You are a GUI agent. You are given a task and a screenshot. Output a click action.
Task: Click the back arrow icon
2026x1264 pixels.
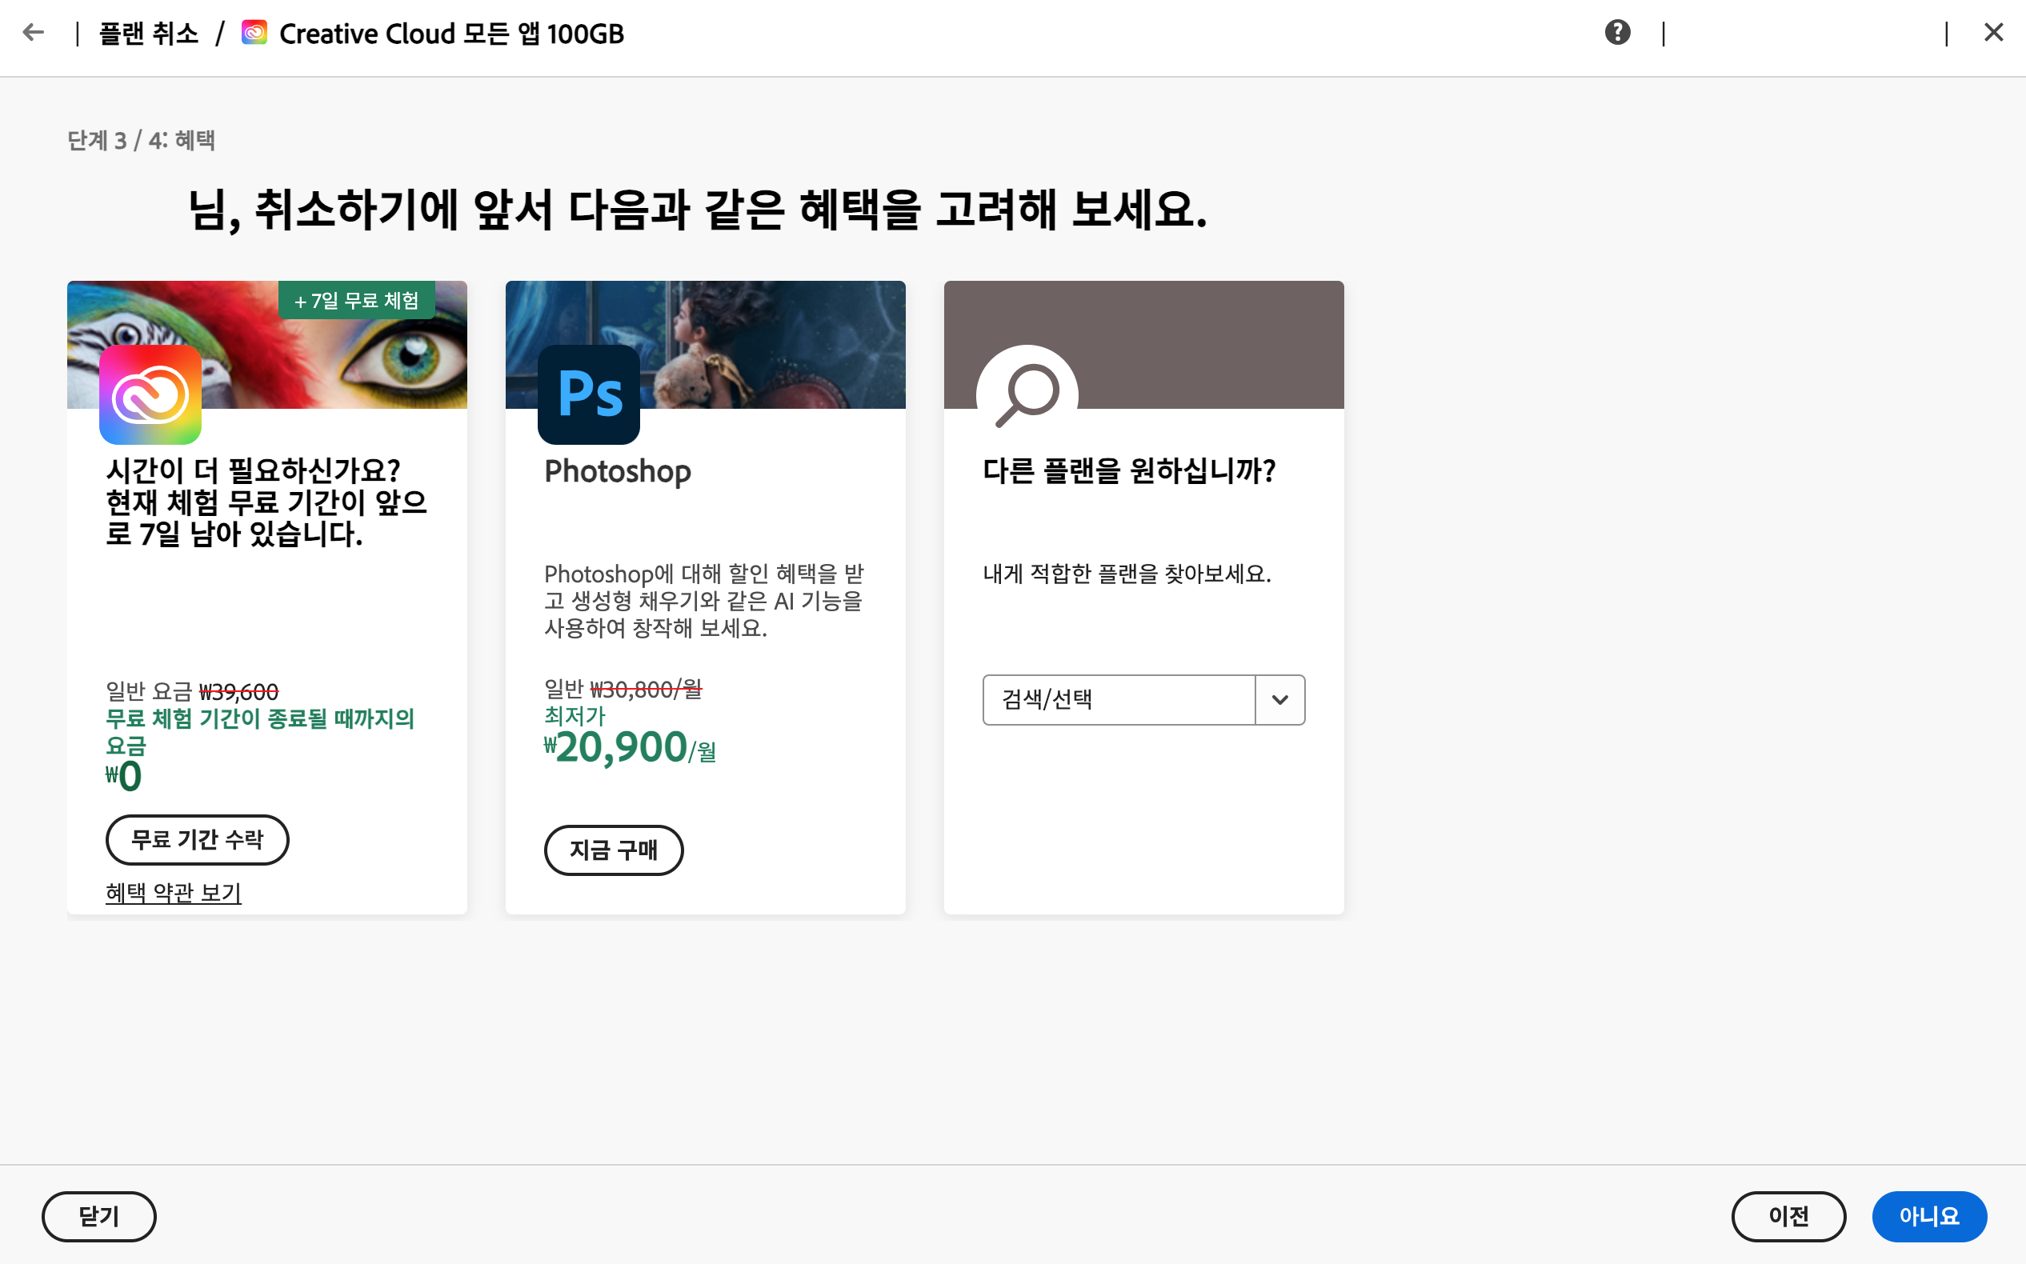click(x=34, y=33)
